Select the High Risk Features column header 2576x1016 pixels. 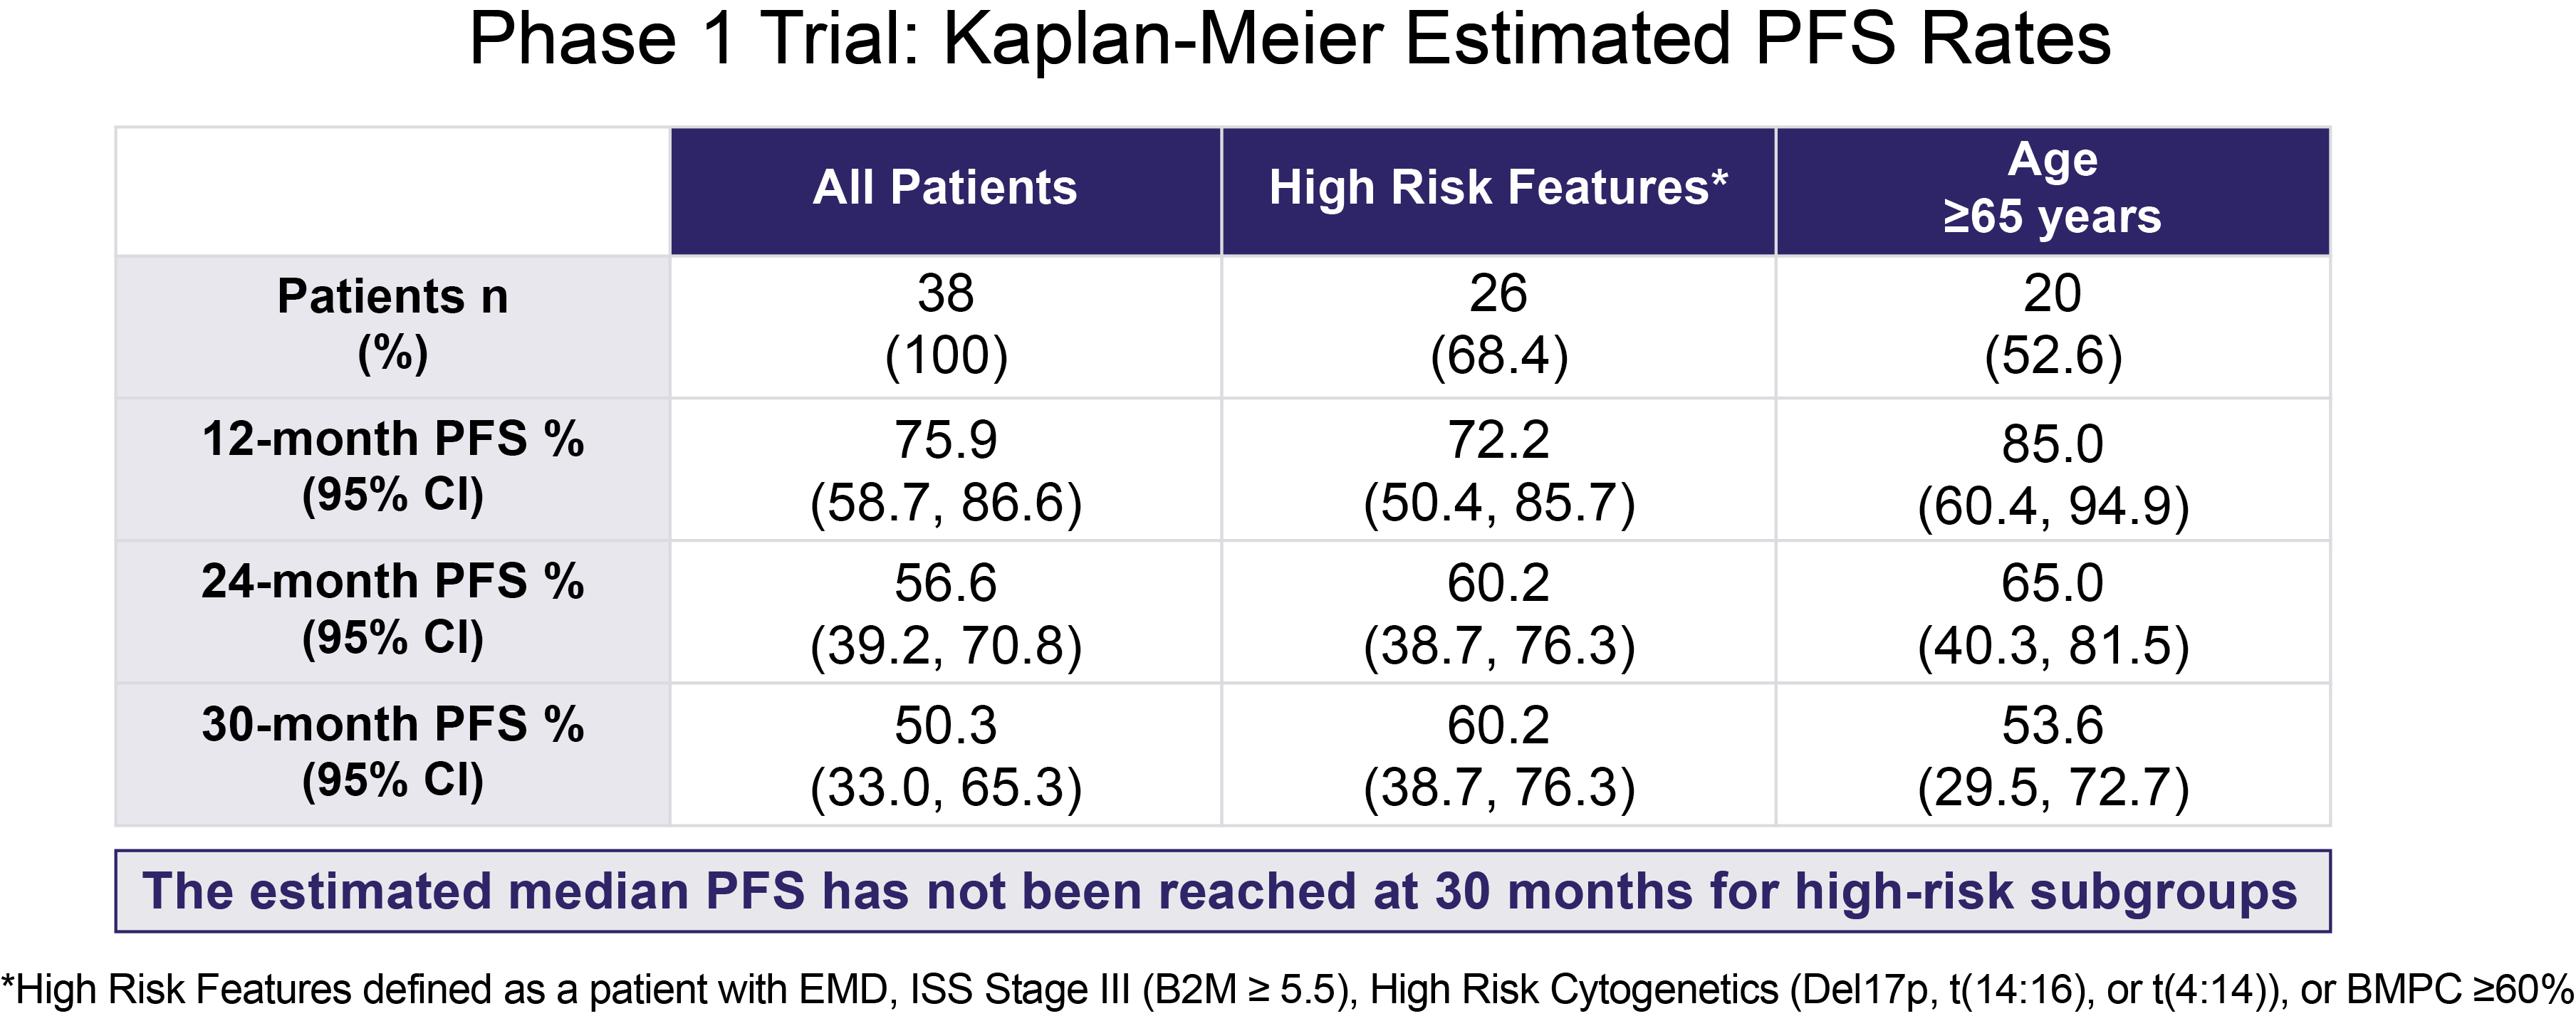(x=1498, y=189)
